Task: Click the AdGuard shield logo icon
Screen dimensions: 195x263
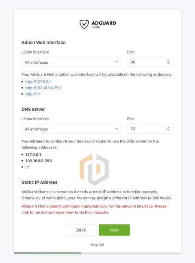Action: [84, 24]
